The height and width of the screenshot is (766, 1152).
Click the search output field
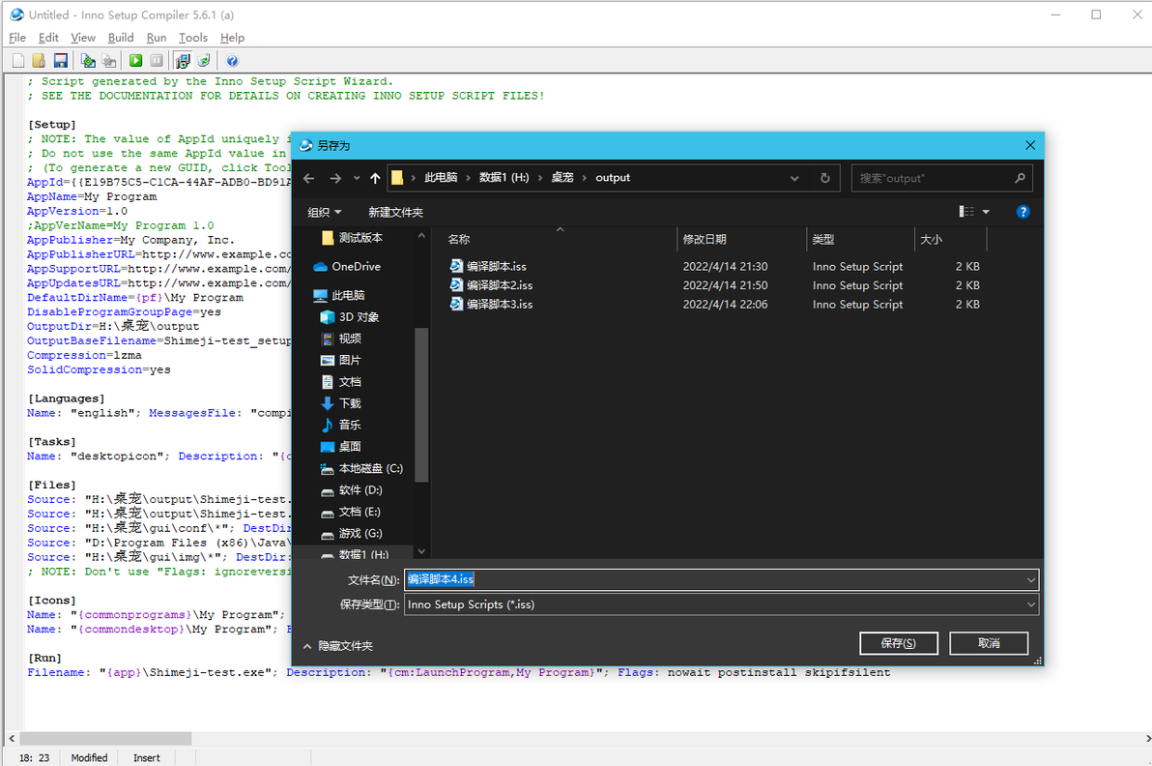tap(942, 178)
